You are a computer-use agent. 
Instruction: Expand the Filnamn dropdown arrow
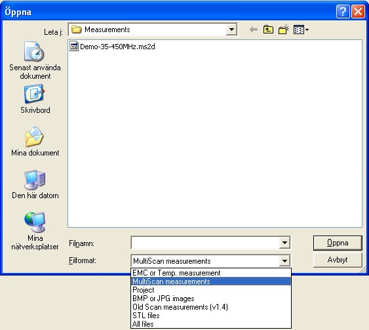284,243
